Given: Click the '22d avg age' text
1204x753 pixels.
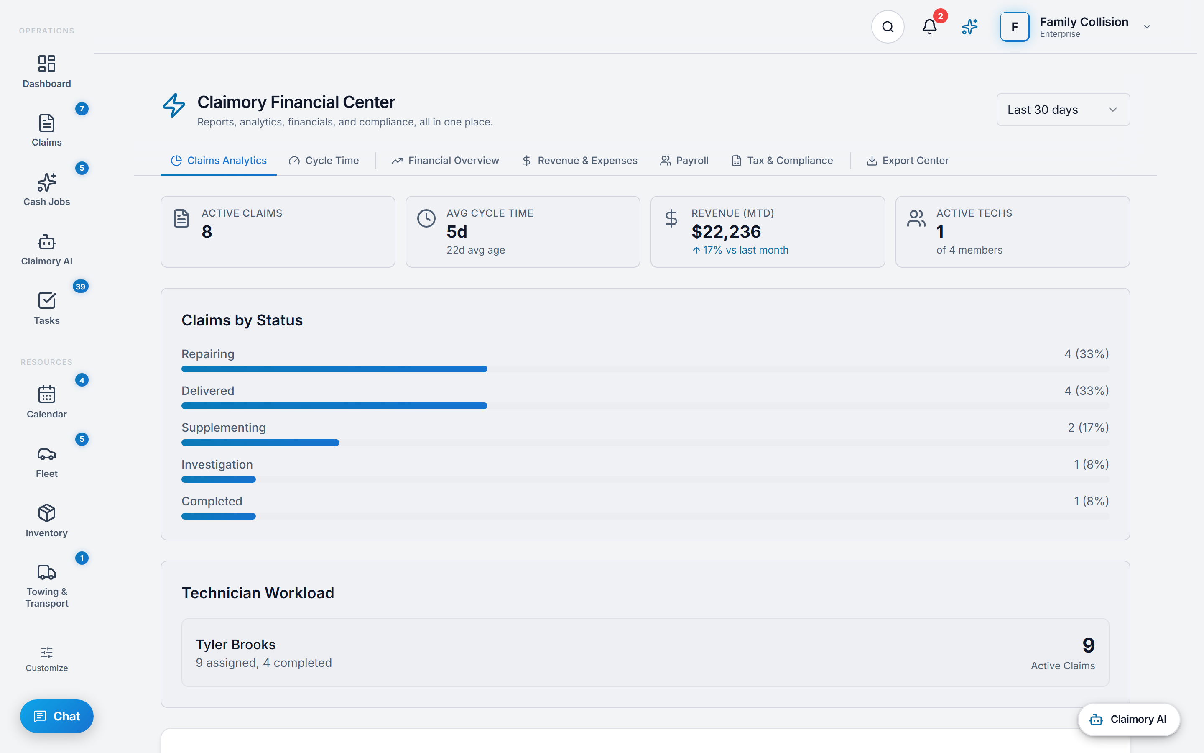Looking at the screenshot, I should [x=476, y=250].
